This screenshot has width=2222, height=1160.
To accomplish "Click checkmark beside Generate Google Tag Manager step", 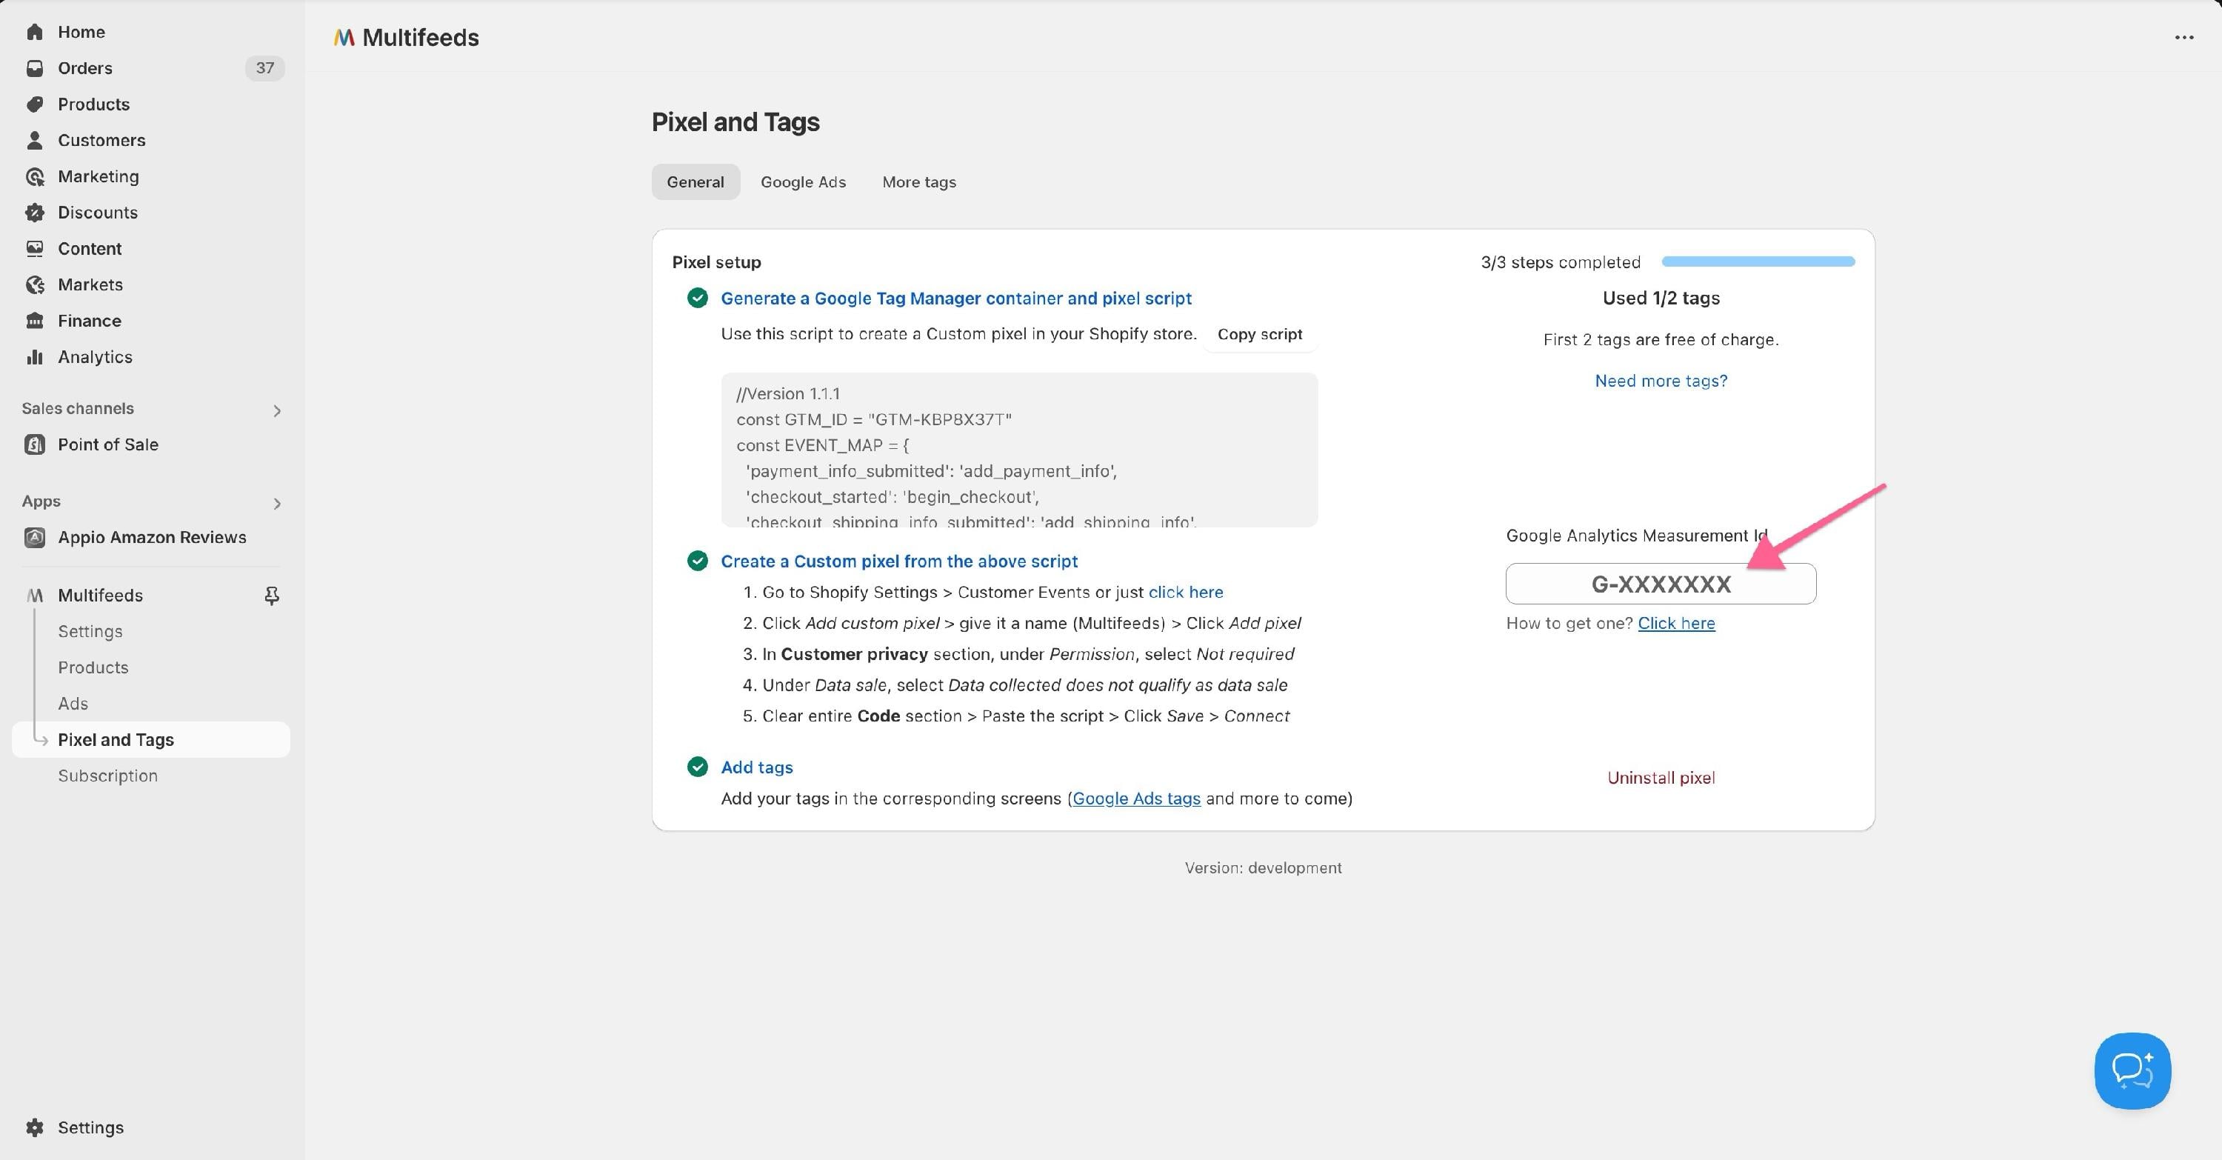I will 697,298.
